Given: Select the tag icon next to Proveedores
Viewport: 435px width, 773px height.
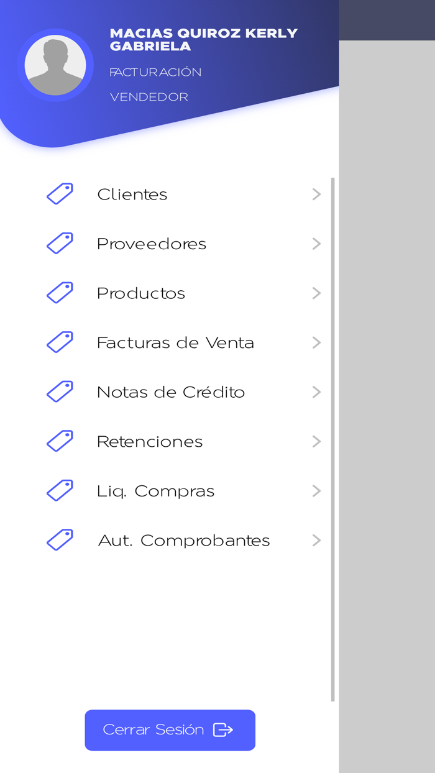Looking at the screenshot, I should pyautogui.click(x=59, y=243).
